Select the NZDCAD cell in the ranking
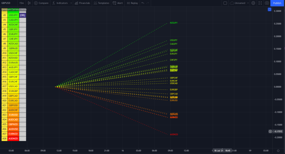 pos(13,44)
